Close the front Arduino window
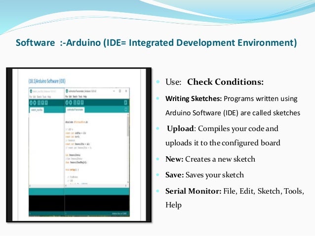The image size is (315, 236). (x=126, y=91)
